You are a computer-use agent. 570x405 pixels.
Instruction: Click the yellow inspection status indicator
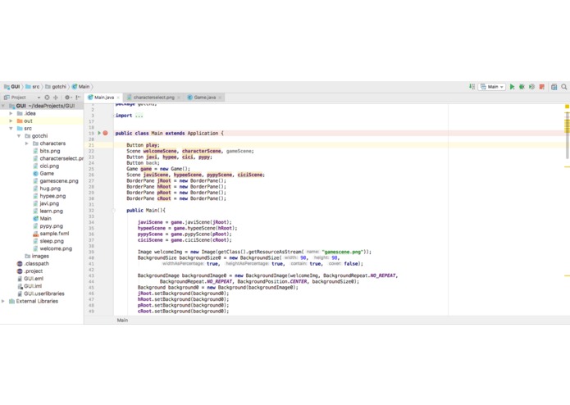(x=567, y=107)
